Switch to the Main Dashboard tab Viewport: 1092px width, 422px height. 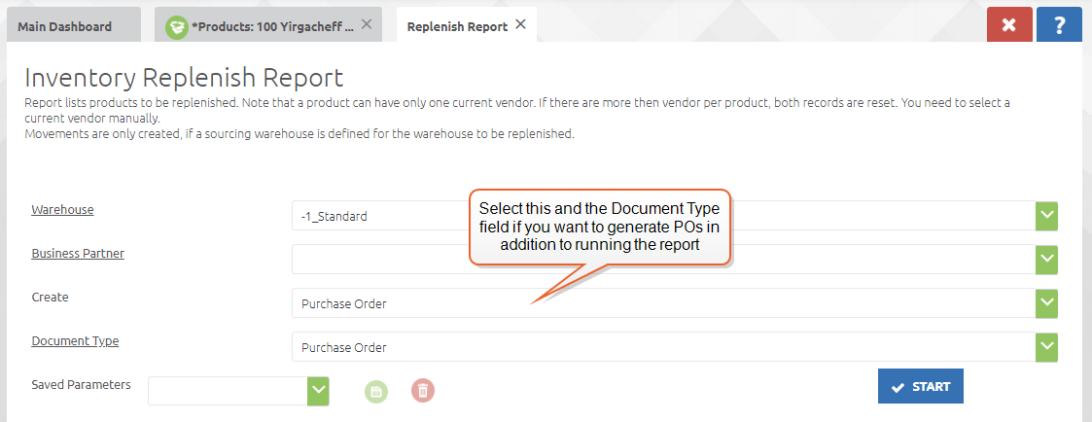[64, 26]
